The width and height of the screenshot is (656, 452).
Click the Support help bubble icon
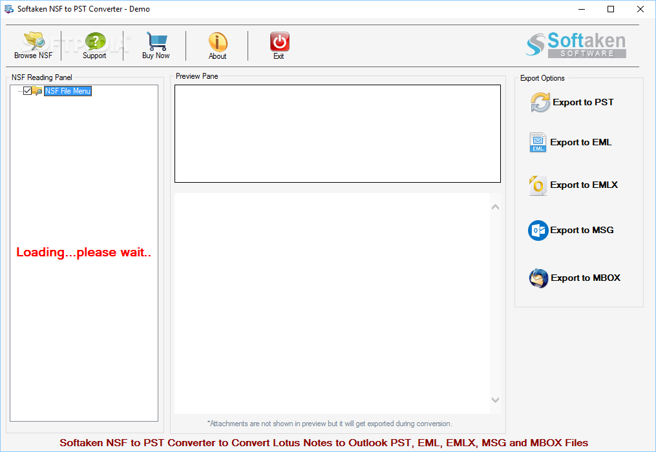click(x=96, y=41)
